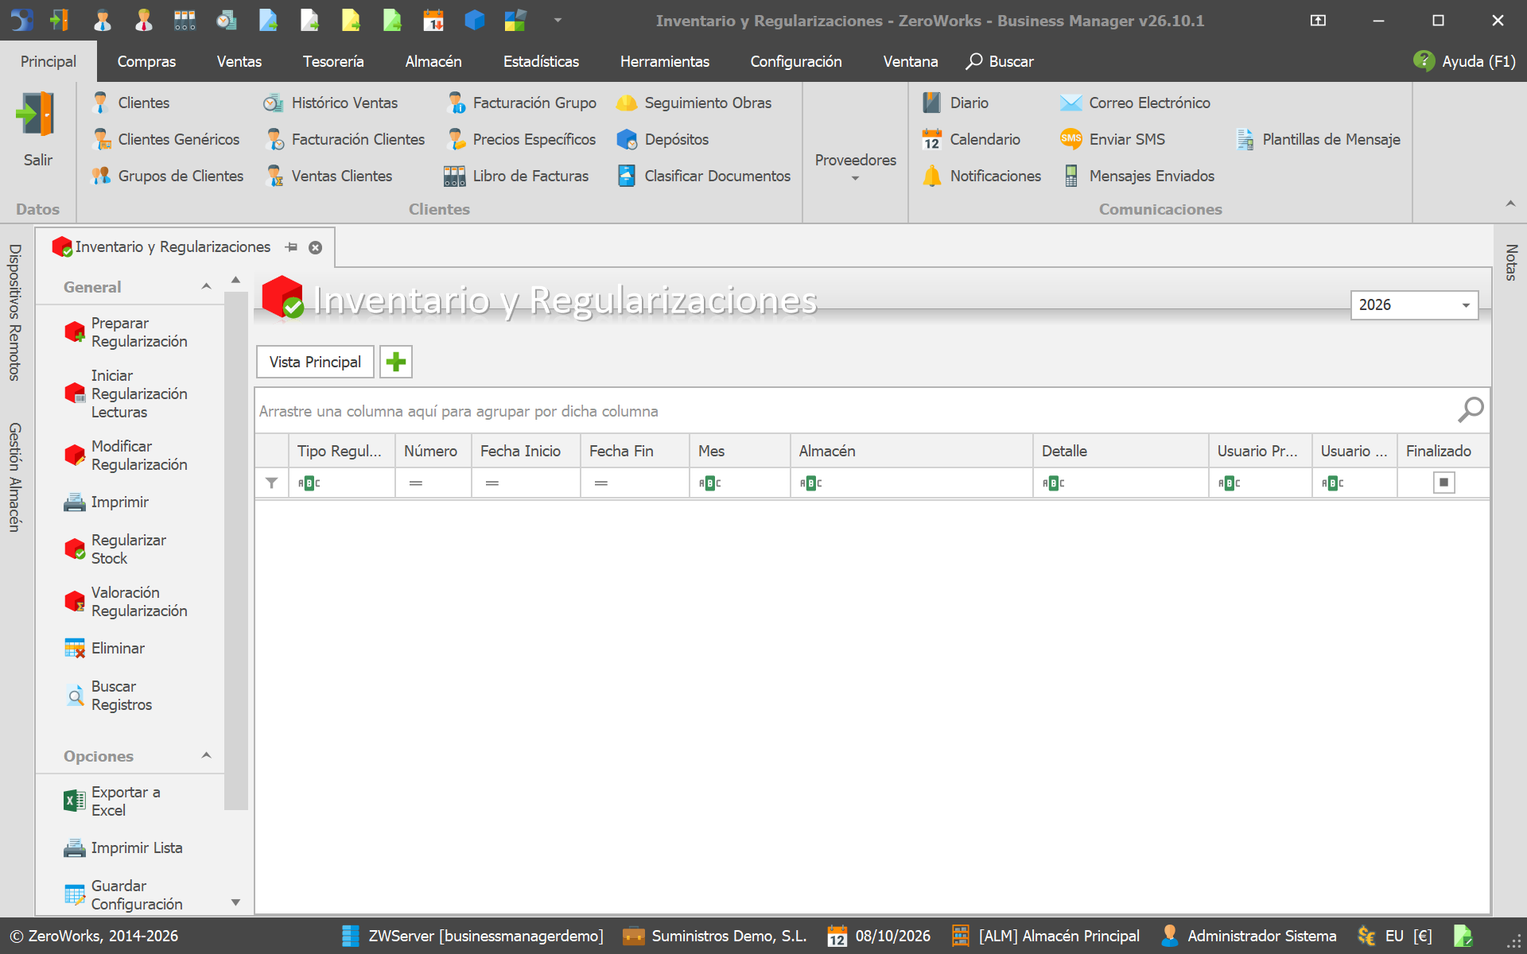Collapse the General section
The width and height of the screenshot is (1527, 954).
pyautogui.click(x=206, y=287)
